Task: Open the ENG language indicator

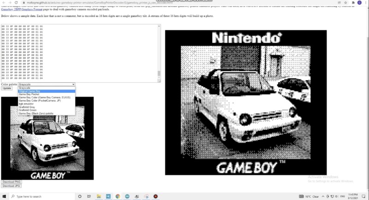Action: tap(343, 196)
